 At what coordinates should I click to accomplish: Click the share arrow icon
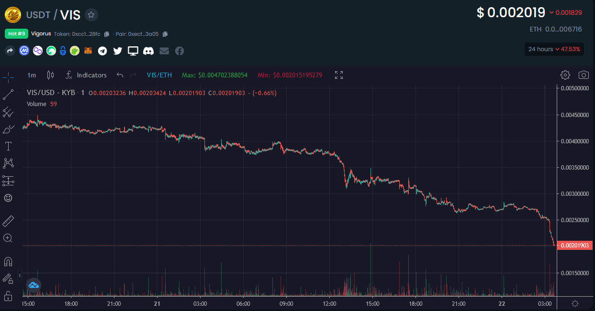click(x=11, y=51)
